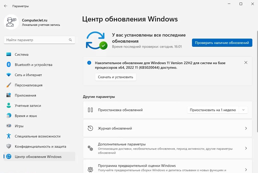
Task: Select Время и язык
Action: 39,116
